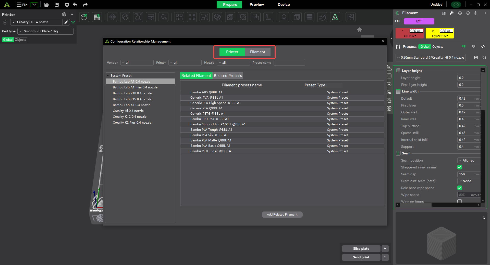The image size is (490, 265).
Task: Select the Scale tool icon
Action: click(x=205, y=17)
